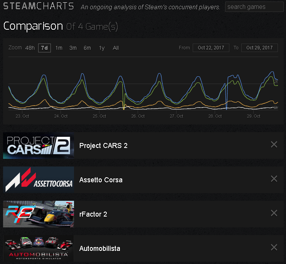
Task: Open the Automobilista banner image
Action: click(38, 249)
